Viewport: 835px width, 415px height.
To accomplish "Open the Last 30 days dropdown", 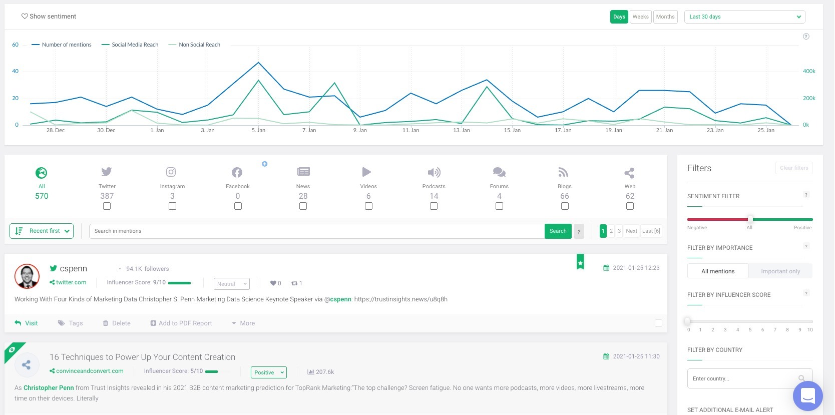I will coord(744,17).
